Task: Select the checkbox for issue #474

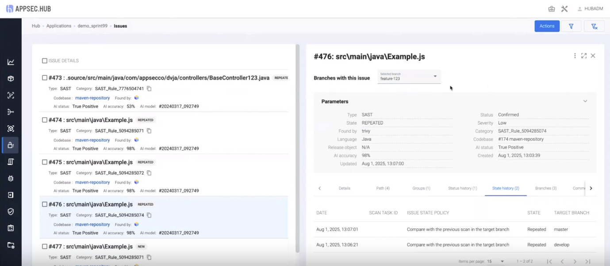Action: click(x=44, y=120)
